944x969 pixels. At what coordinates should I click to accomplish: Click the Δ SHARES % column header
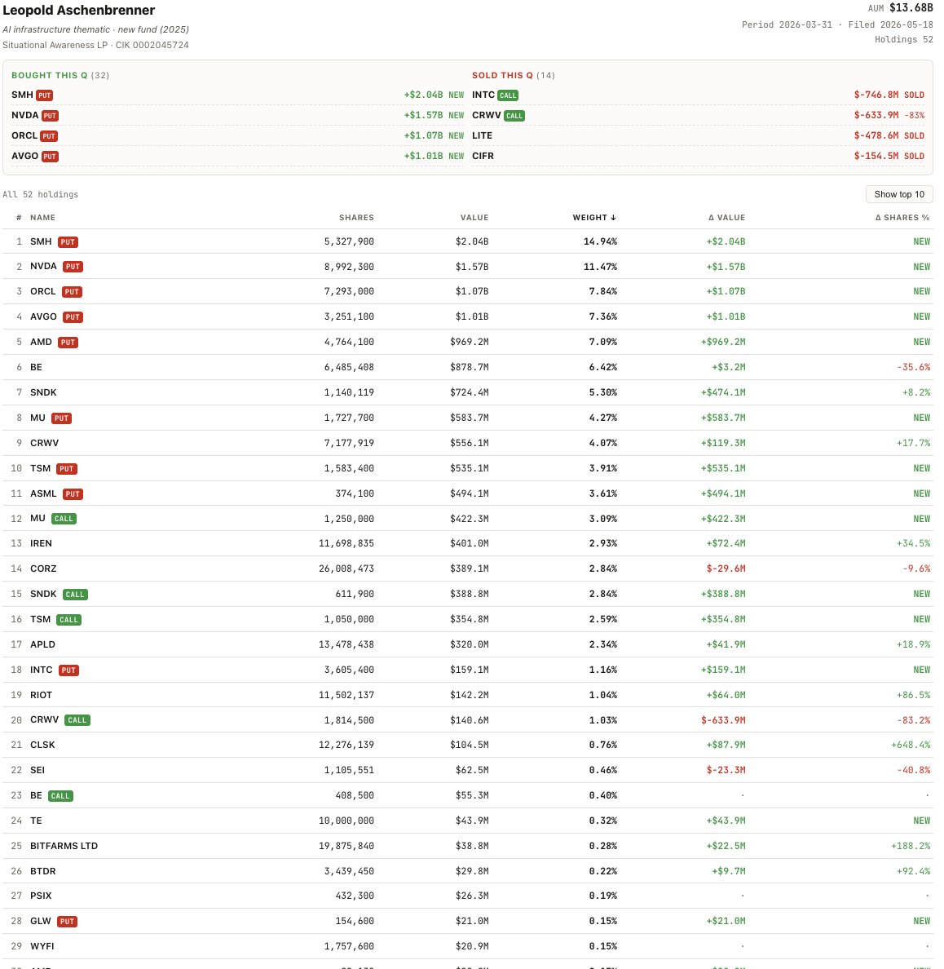click(902, 218)
